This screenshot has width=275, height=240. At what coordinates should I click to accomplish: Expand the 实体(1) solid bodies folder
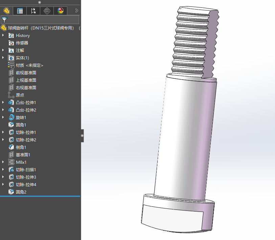[x=3, y=58]
